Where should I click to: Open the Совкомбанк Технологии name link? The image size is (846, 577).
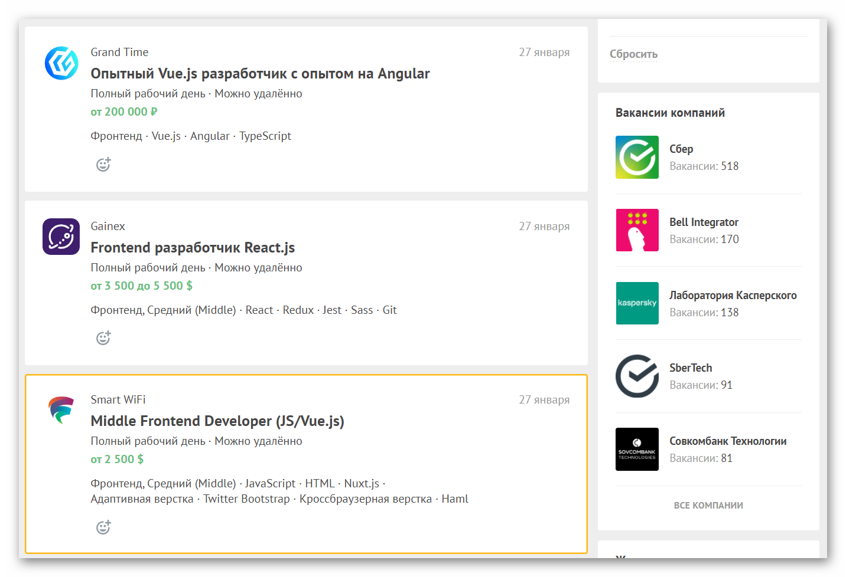(x=728, y=441)
